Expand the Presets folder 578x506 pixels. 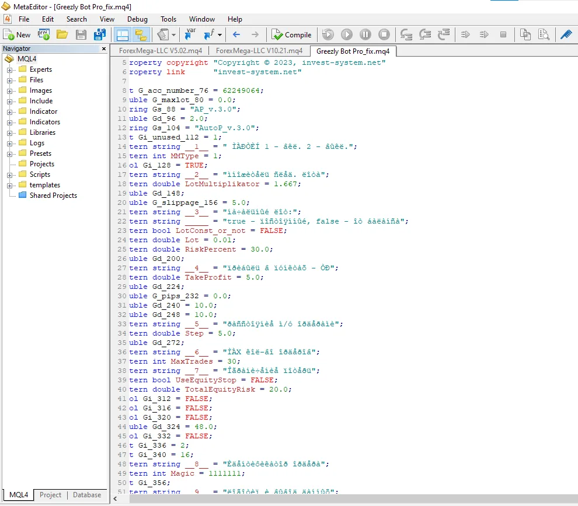pyautogui.click(x=9, y=153)
